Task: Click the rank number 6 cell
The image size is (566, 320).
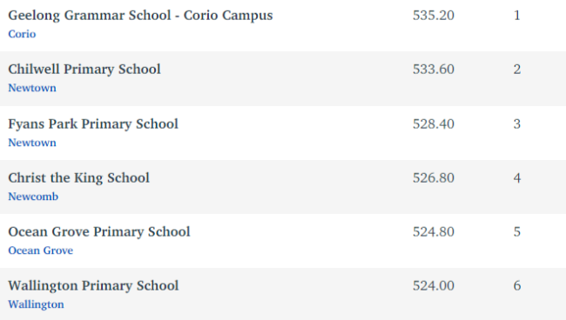Action: (x=517, y=286)
